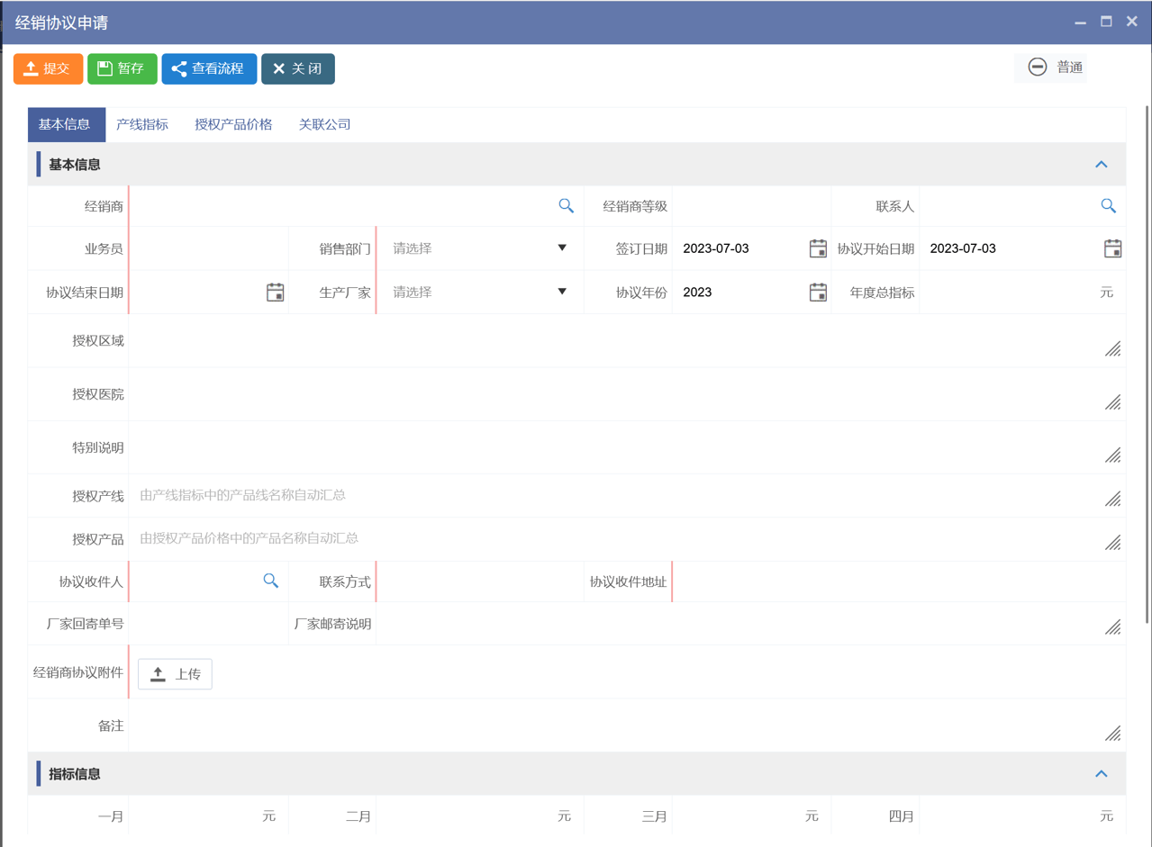Open the 协议开始日期 calendar icon
This screenshot has height=847, width=1152.
point(1112,249)
